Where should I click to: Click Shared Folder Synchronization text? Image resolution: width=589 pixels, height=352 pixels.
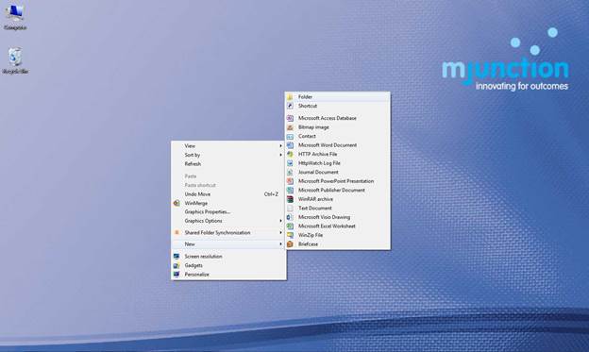tap(217, 233)
